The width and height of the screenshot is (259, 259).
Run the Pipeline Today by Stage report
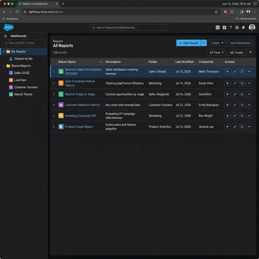(x=228, y=94)
